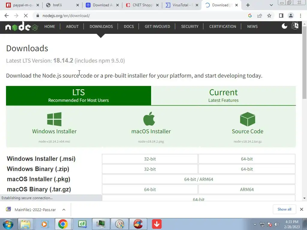This screenshot has width=307, height=230.
Task: Open the GET INVOLVED nav item
Action: pos(157,26)
